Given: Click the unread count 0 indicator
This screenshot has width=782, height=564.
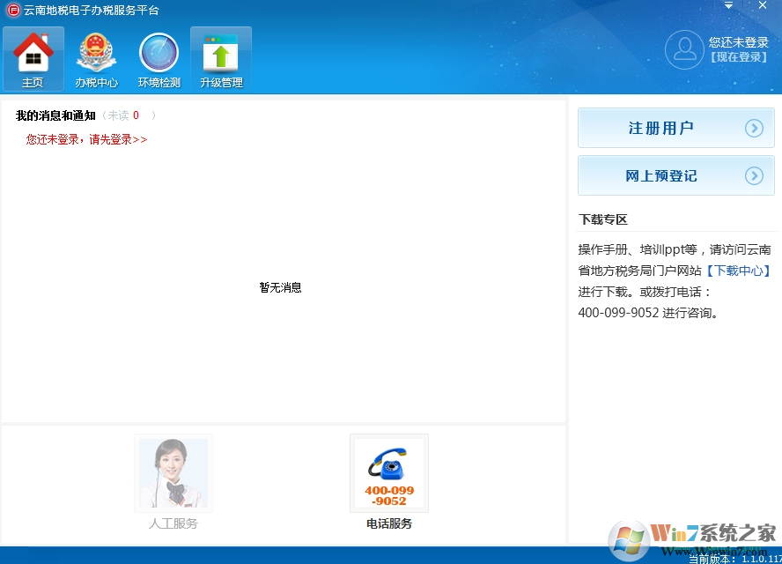Looking at the screenshot, I should pyautogui.click(x=135, y=115).
